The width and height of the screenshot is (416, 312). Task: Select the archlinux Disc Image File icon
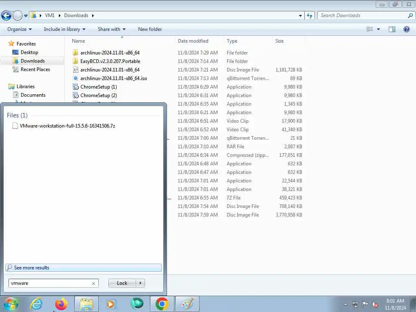[76, 70]
